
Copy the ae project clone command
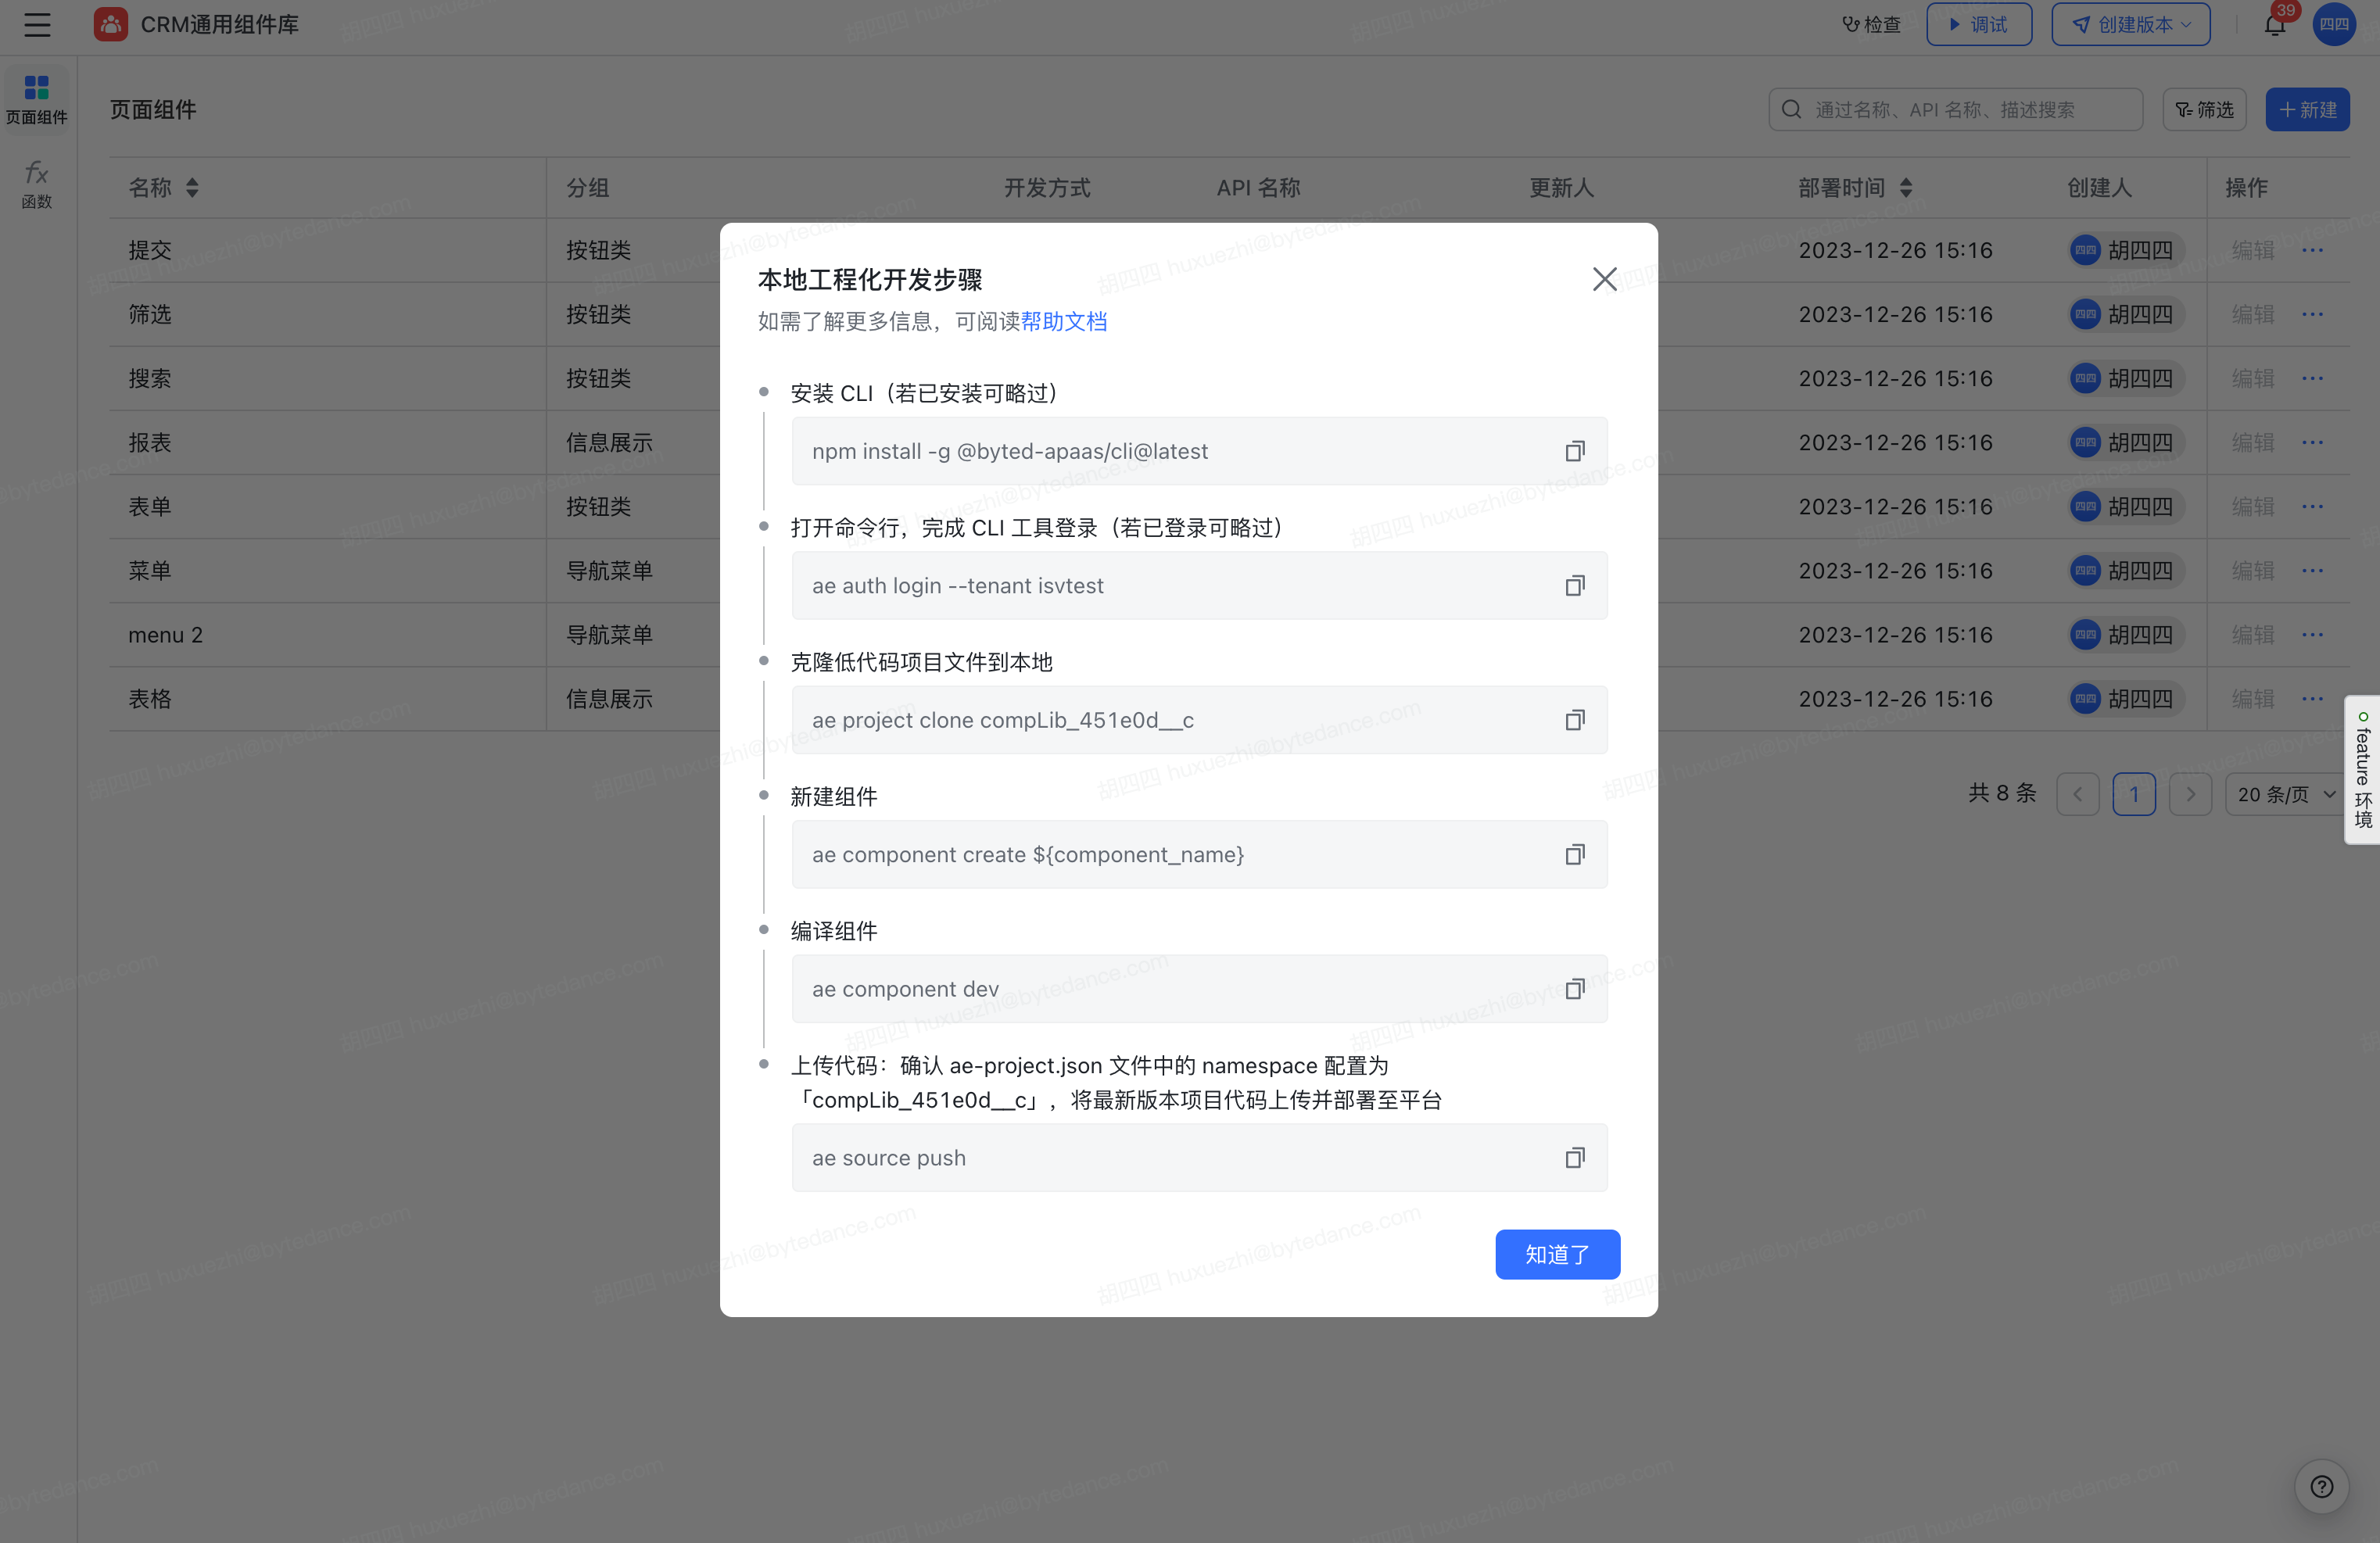click(x=1574, y=720)
